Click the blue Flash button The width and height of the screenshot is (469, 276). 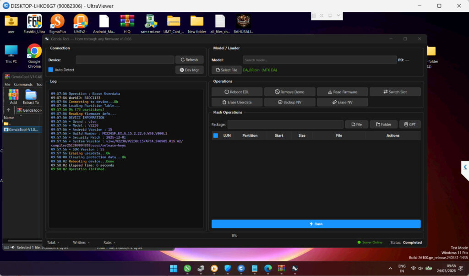coord(316,224)
